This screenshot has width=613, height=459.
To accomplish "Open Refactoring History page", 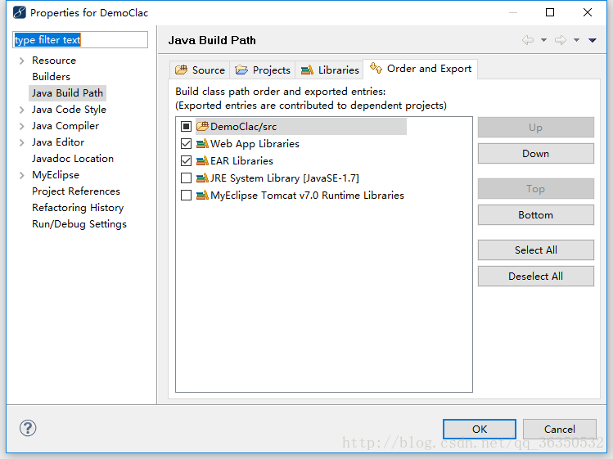I will 78,208.
